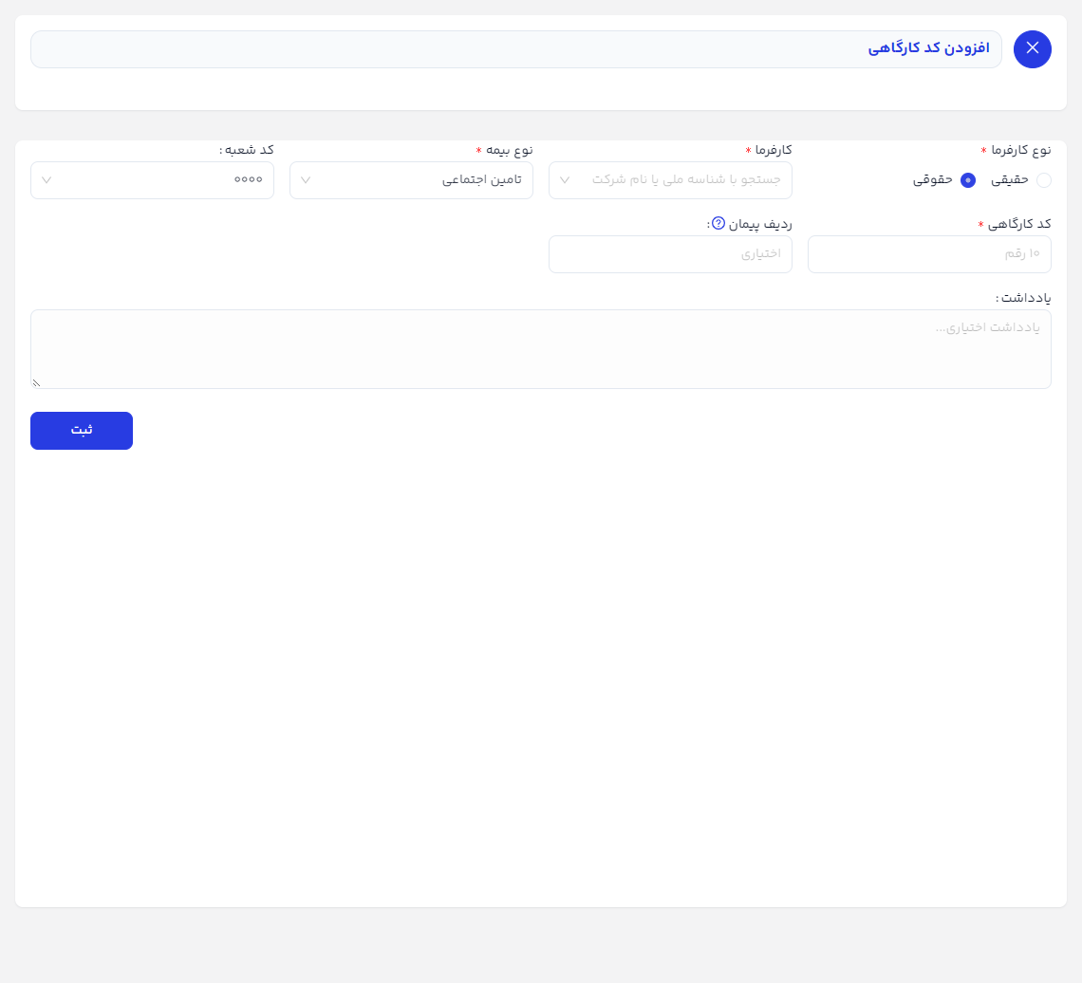Expand the کد شعبه dropdown
Viewport: 1082px width, 983px height.
tap(153, 180)
